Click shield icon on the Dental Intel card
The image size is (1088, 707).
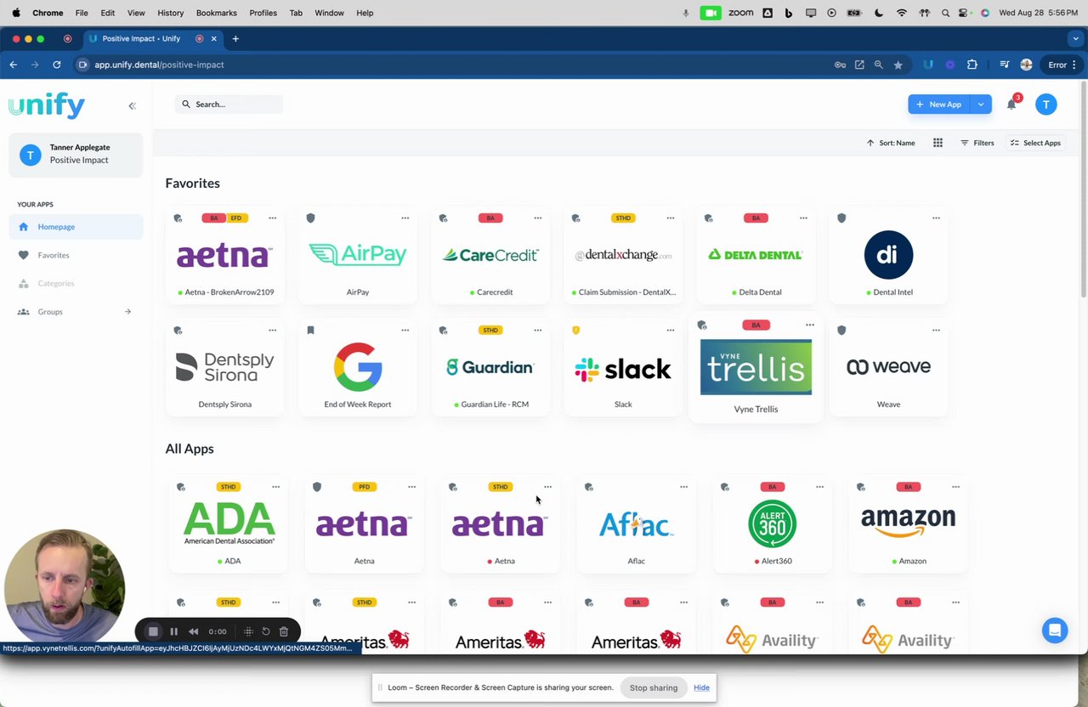[841, 218]
